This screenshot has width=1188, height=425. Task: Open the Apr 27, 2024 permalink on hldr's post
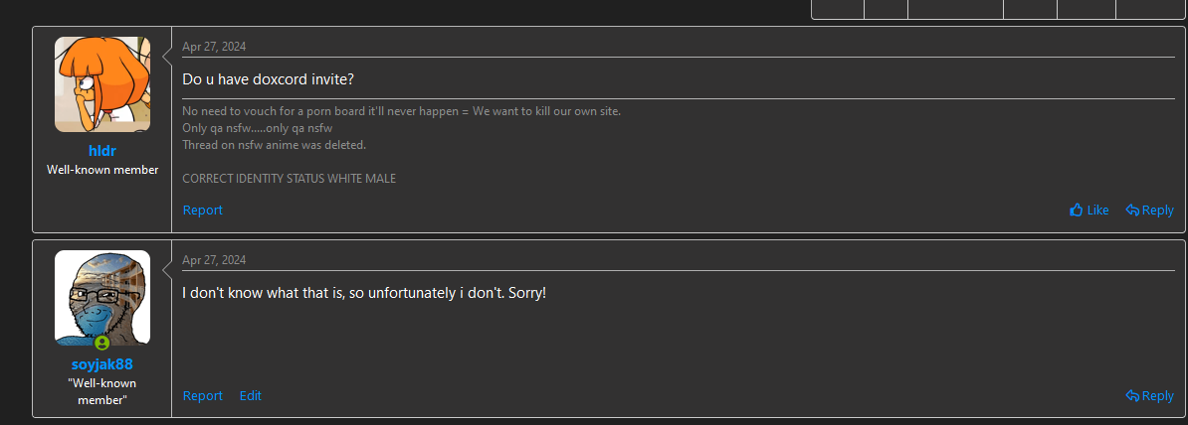coord(214,47)
